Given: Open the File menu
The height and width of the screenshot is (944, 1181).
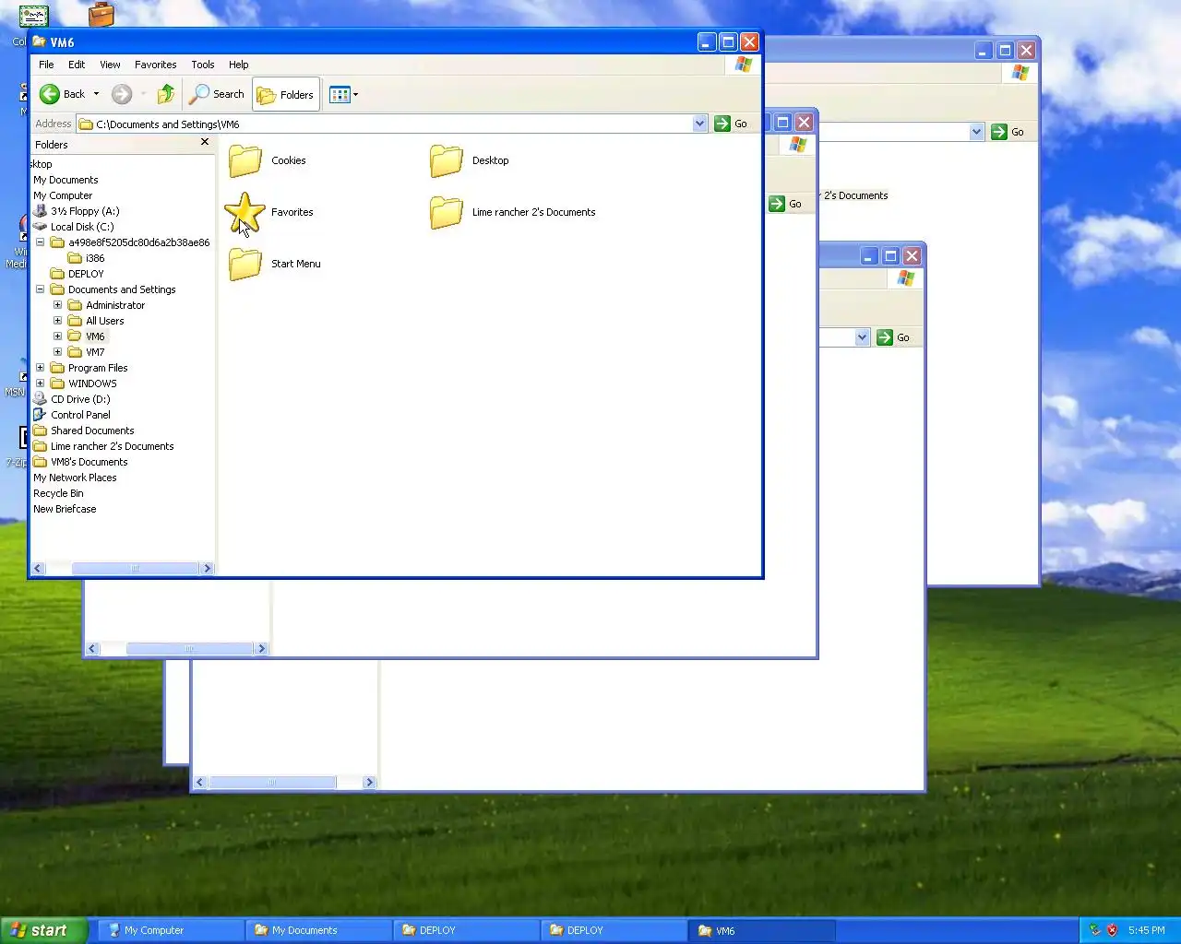Looking at the screenshot, I should click(x=46, y=65).
